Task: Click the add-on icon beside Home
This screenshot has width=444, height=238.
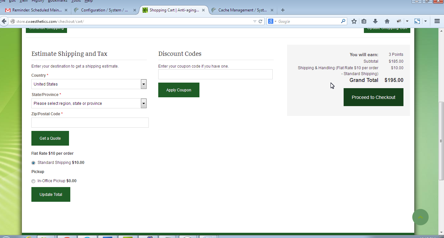Action: pos(399,21)
